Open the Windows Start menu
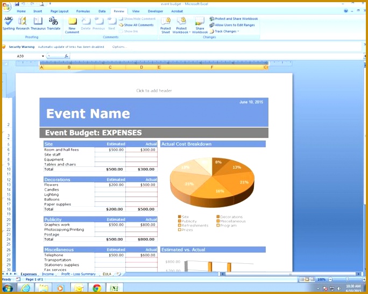 pyautogui.click(x=8, y=288)
